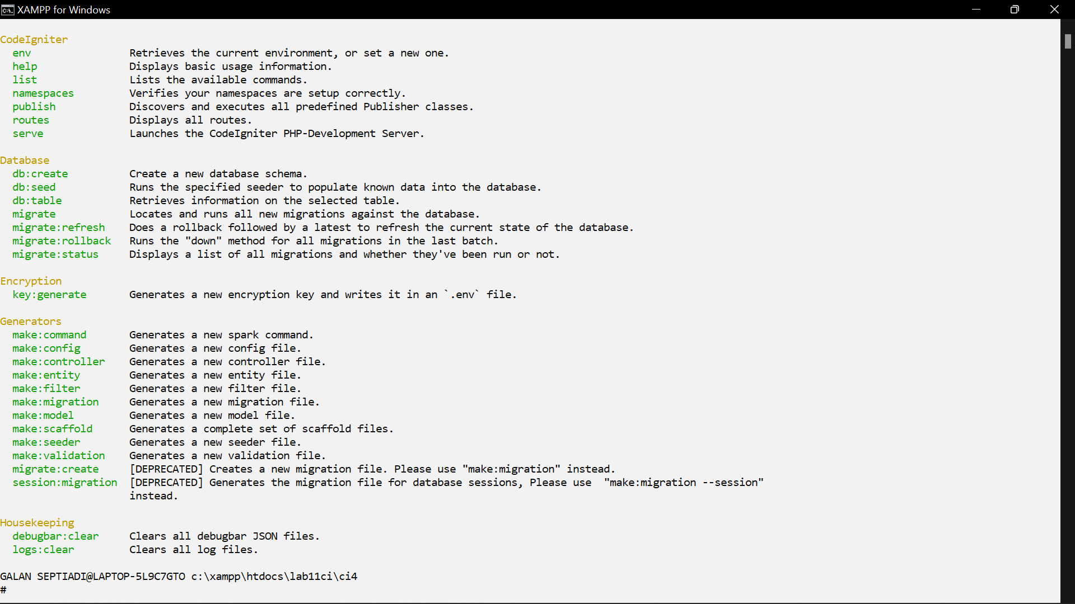The image size is (1075, 604).
Task: Click the minimize window icon
Action: (x=976, y=10)
